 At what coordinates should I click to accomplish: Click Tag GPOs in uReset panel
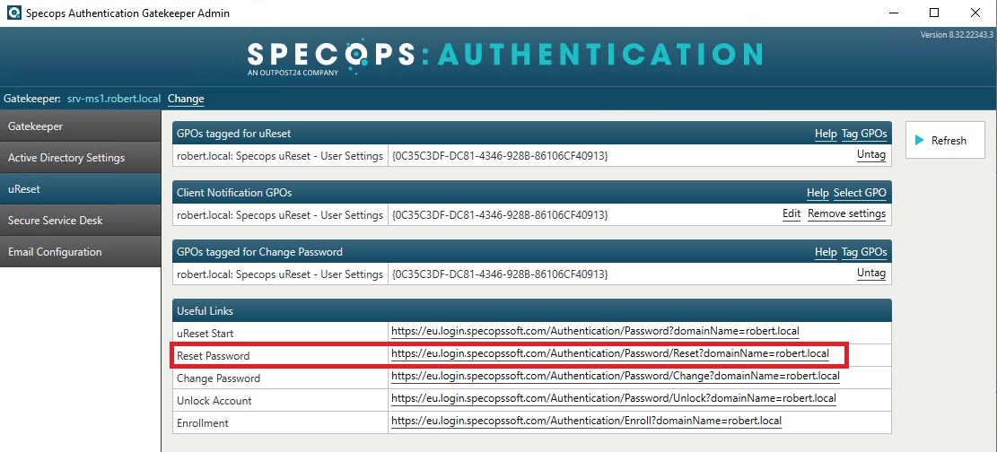click(864, 134)
